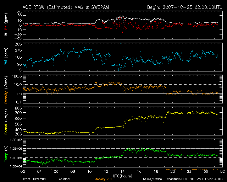This screenshot has width=227, height=182.
Task: Click the orange 'density < 1' legend
Action: [x=104, y=179]
